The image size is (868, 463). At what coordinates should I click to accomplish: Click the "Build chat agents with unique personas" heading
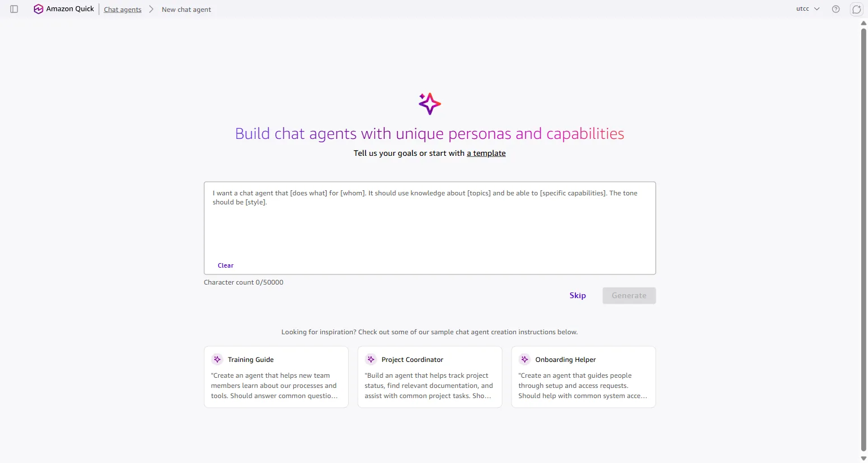(429, 134)
